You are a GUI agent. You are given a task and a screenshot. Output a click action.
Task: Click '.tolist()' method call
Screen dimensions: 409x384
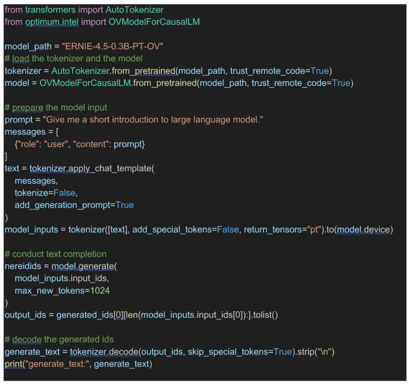[264, 315]
